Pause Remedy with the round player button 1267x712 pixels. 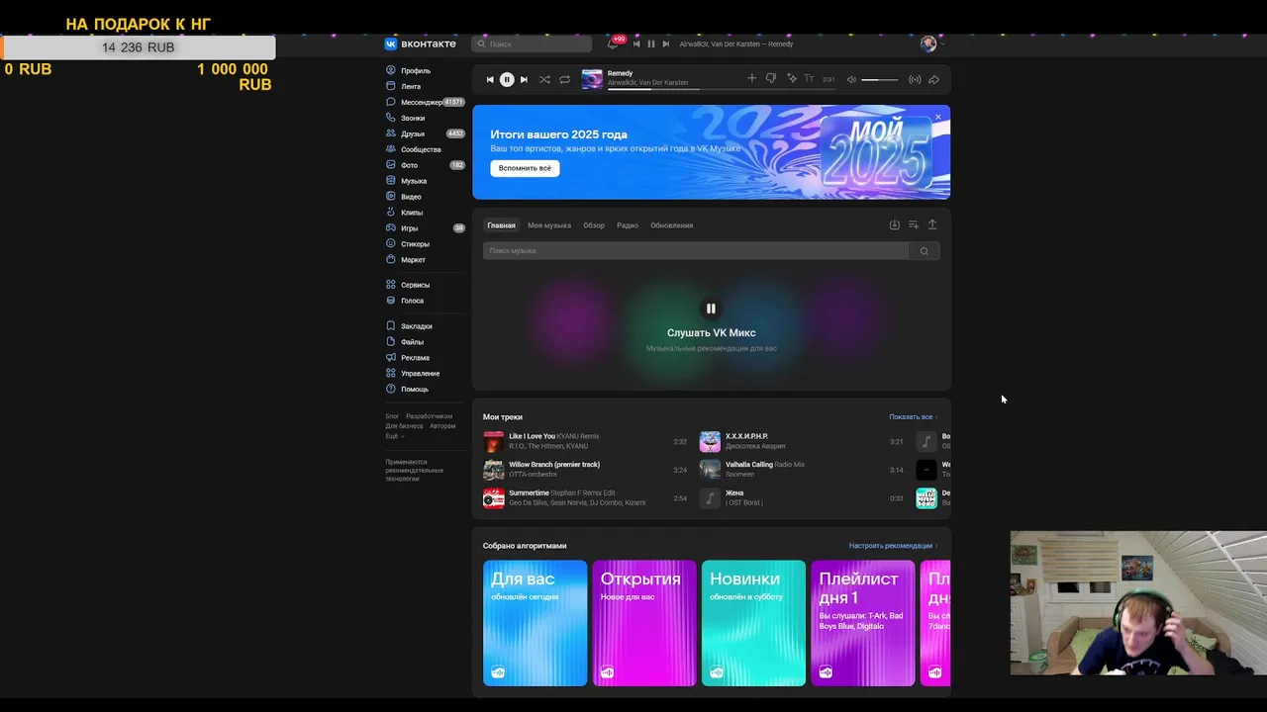point(507,79)
